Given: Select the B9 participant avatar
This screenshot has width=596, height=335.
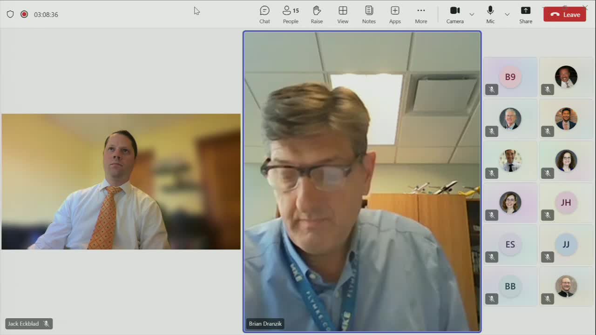Looking at the screenshot, I should 510,77.
